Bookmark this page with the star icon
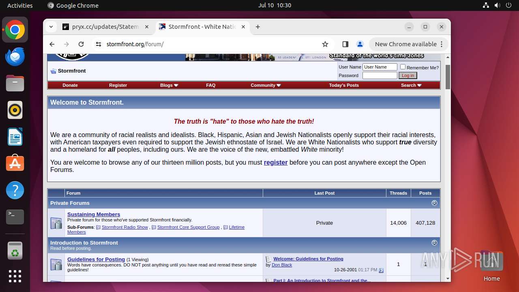The width and height of the screenshot is (519, 292). click(325, 44)
